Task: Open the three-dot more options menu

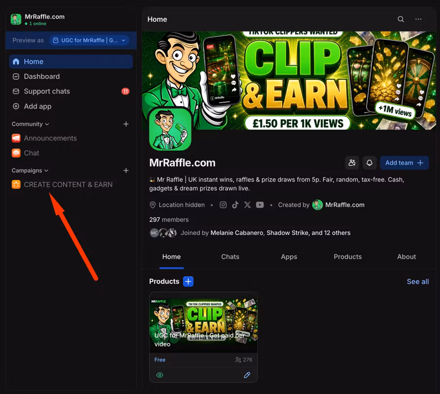Action: click(x=419, y=19)
